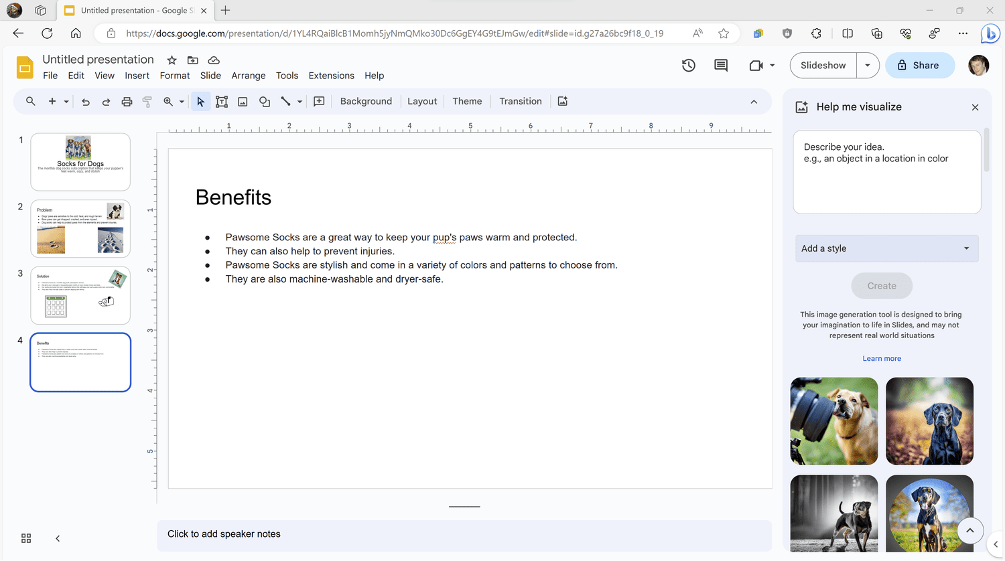Add a comment using the toolbar icon
1005x561 pixels.
point(319,102)
